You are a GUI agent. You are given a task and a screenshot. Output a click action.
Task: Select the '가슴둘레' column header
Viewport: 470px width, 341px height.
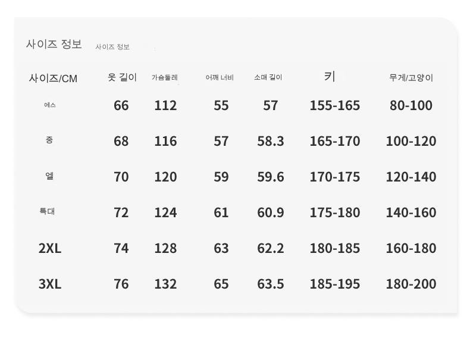tap(165, 77)
